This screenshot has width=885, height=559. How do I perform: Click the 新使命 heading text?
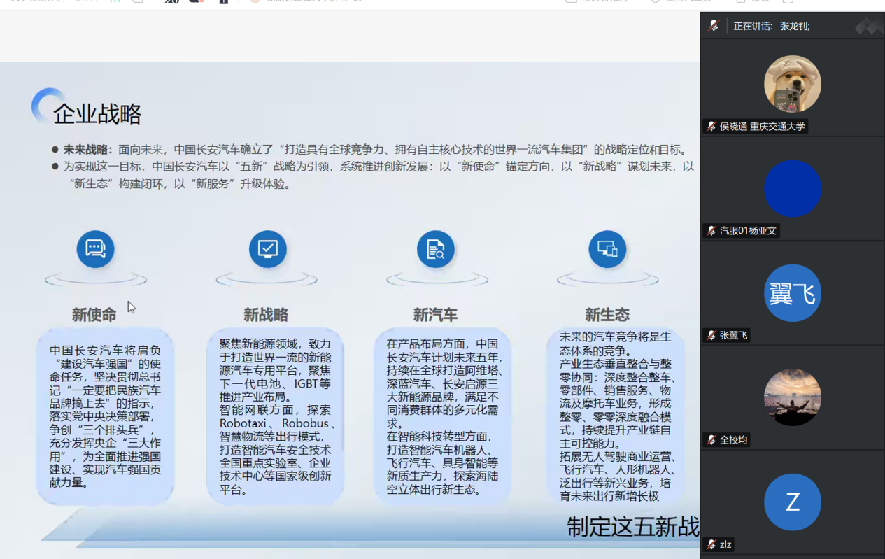[x=94, y=315]
